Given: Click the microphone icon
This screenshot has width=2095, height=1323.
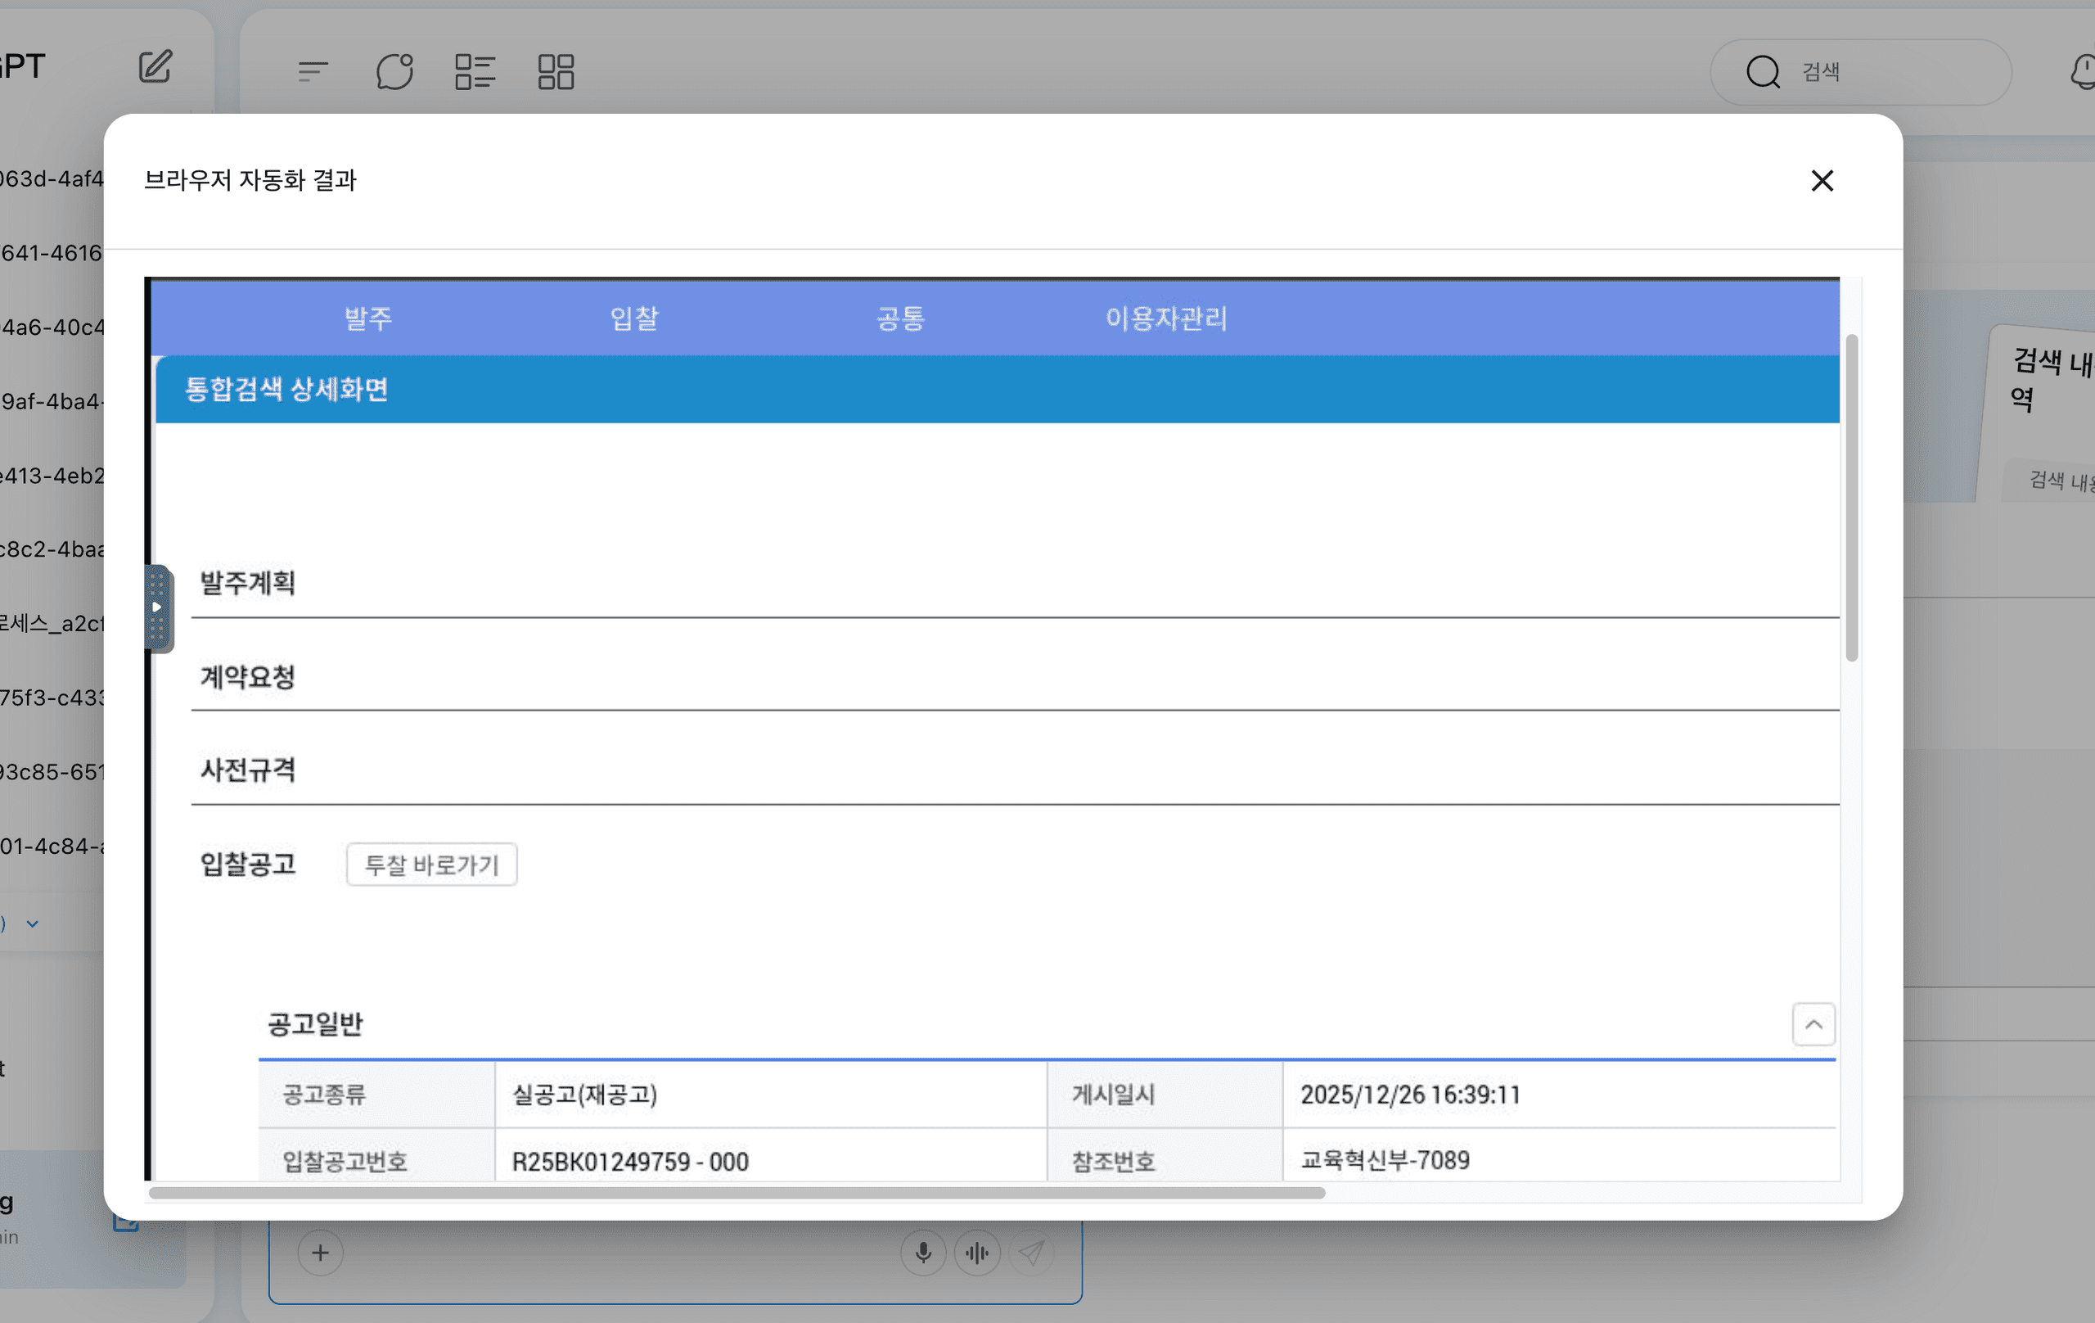Looking at the screenshot, I should click(x=923, y=1253).
